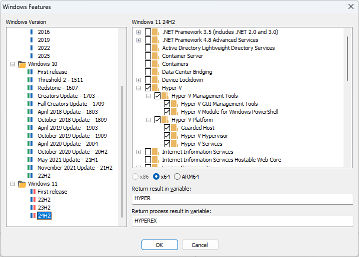The width and height of the screenshot is (359, 257).
Task: Click the features list vertical scrollbar
Action: click(x=347, y=58)
